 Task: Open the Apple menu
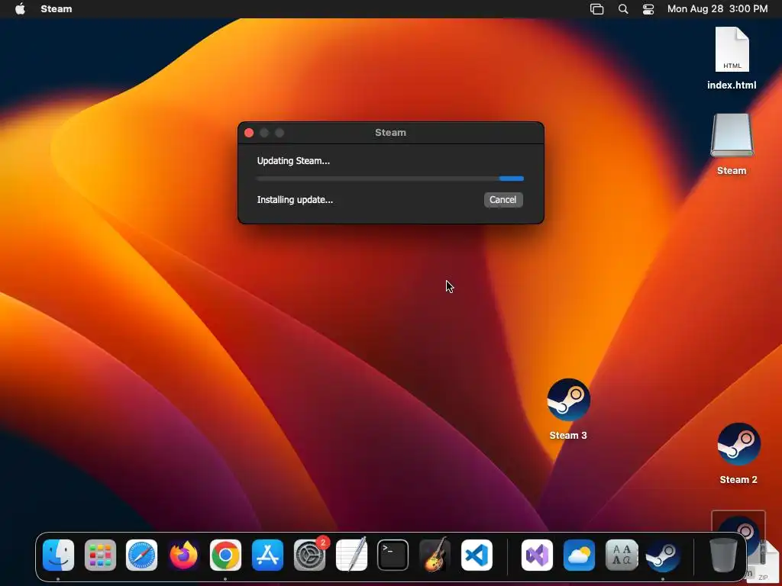tap(20, 9)
